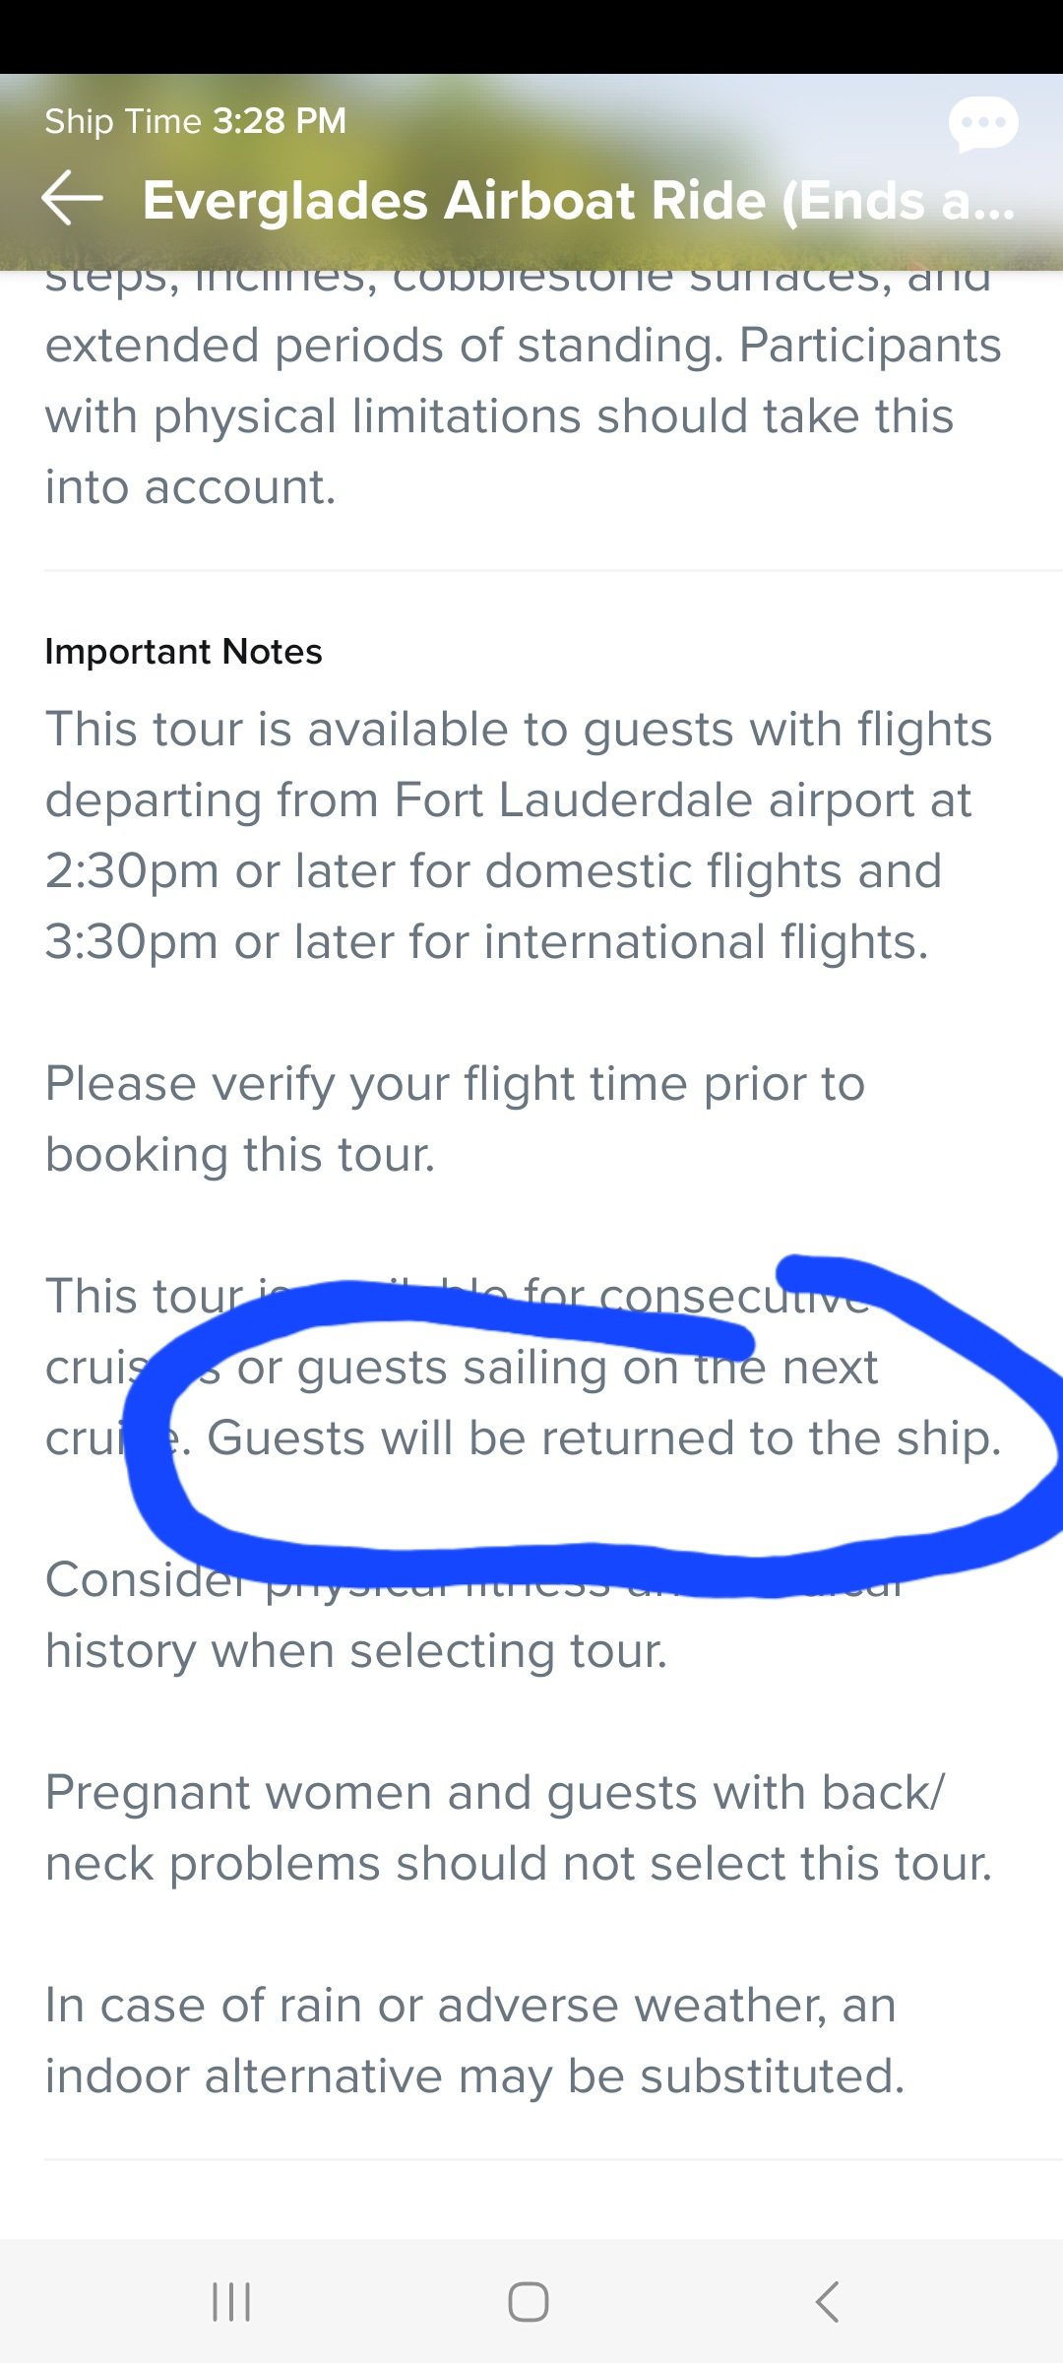Tap the physical limitations paragraph
Screen dimensions: 1063x2363
click(x=523, y=381)
